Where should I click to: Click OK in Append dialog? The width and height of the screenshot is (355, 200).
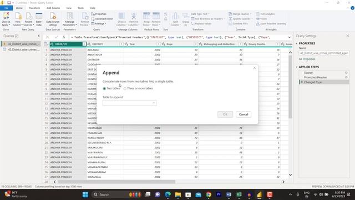(x=225, y=114)
